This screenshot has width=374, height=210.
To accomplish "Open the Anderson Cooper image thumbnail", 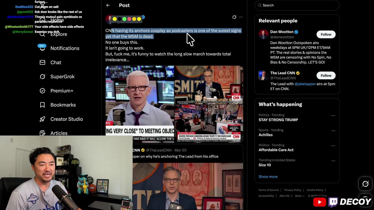I will coord(140,104).
